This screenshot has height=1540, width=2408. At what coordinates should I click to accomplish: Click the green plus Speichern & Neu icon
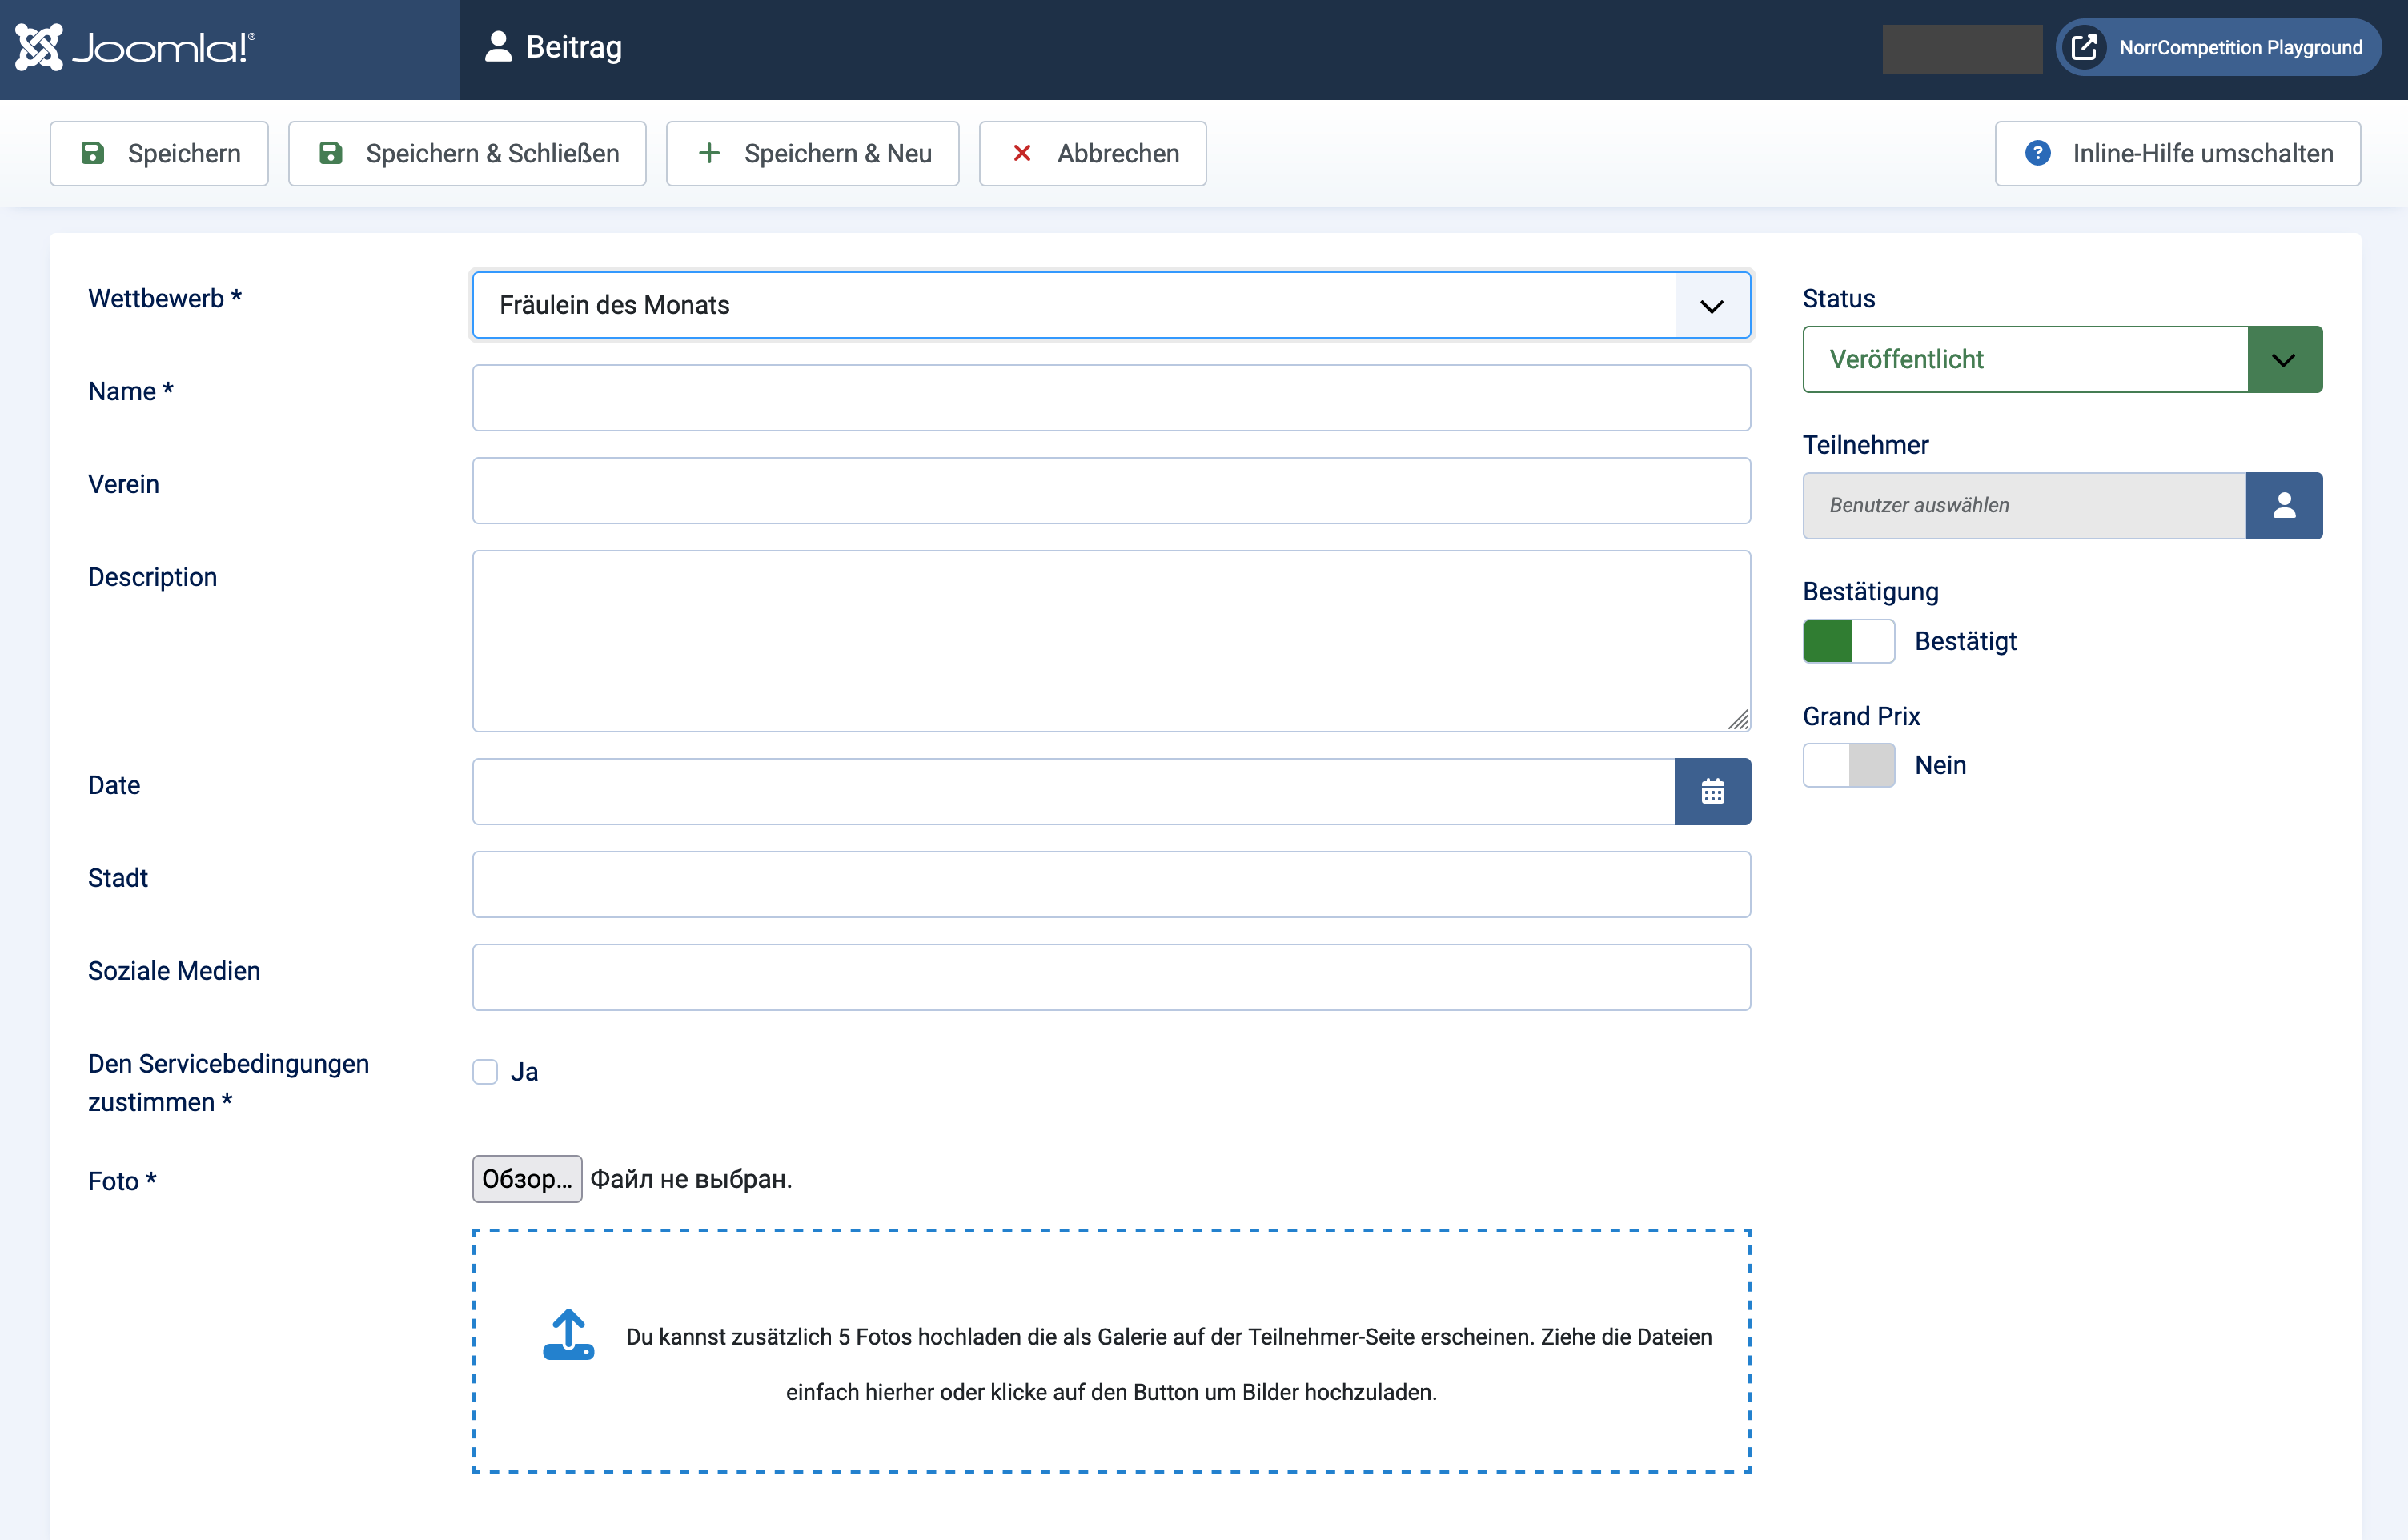coord(709,153)
